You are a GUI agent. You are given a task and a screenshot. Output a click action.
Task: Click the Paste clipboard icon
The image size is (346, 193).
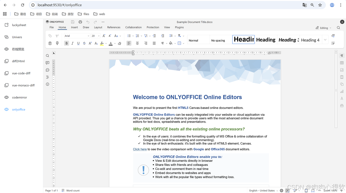pyautogui.click(x=50, y=43)
